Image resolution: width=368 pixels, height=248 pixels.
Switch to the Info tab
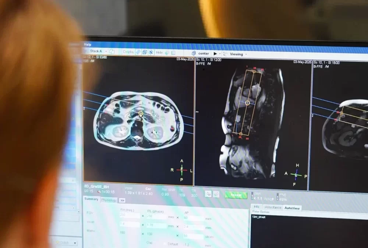tap(256, 206)
